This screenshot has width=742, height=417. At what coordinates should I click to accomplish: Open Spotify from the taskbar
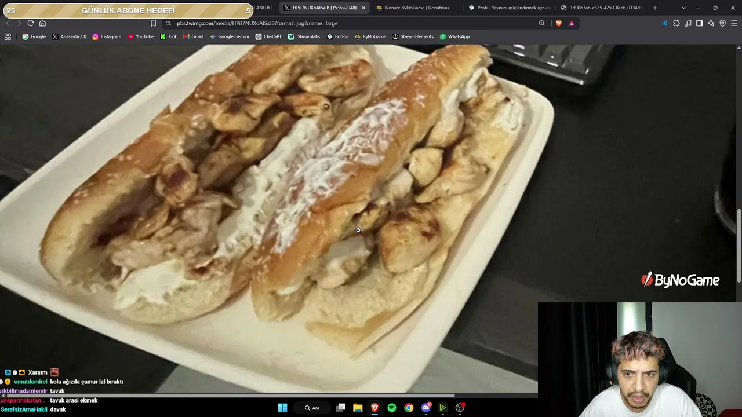coord(392,408)
